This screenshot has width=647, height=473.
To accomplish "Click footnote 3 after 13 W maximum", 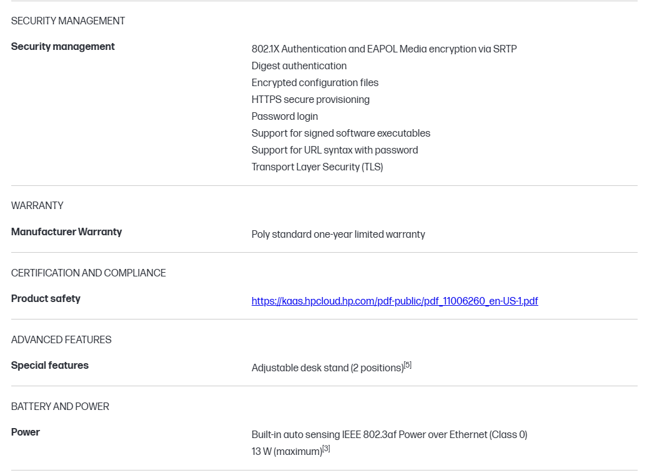I will (326, 449).
